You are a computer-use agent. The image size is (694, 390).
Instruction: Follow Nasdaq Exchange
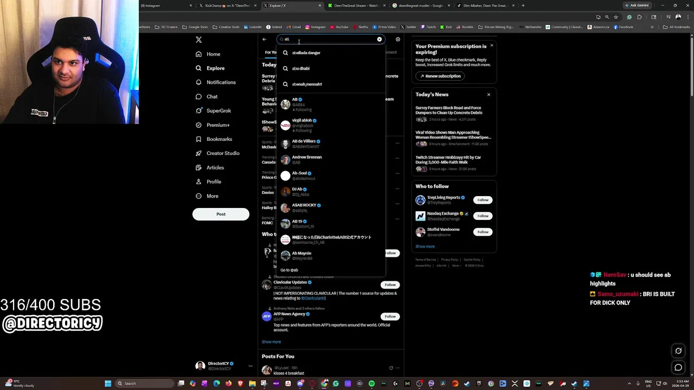coord(483,216)
